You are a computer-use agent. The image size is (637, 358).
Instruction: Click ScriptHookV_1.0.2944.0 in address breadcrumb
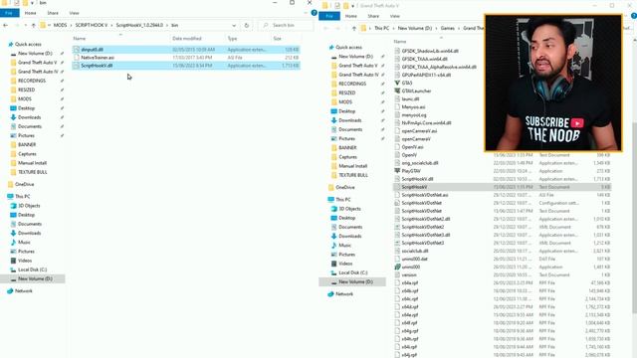(x=139, y=25)
